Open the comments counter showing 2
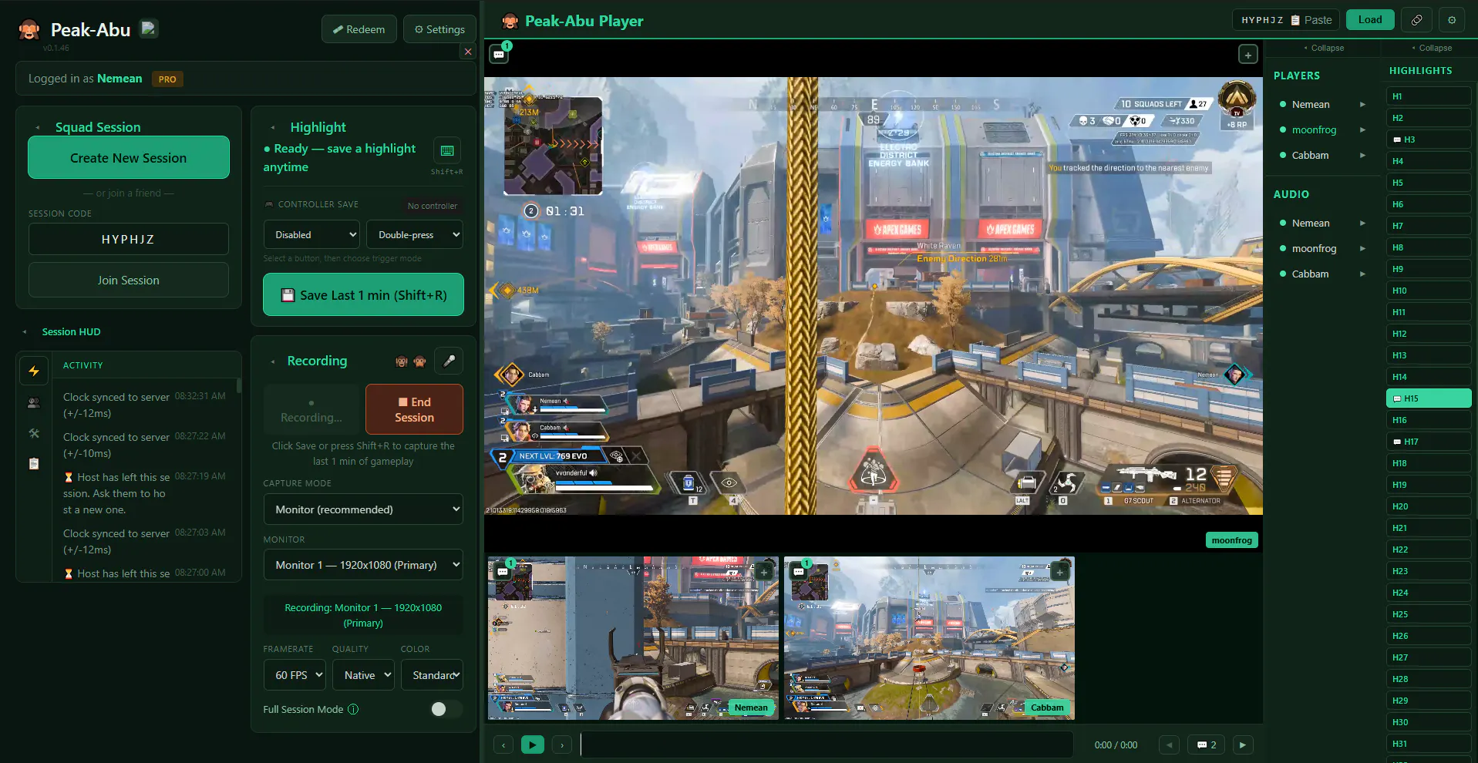 tap(1206, 745)
